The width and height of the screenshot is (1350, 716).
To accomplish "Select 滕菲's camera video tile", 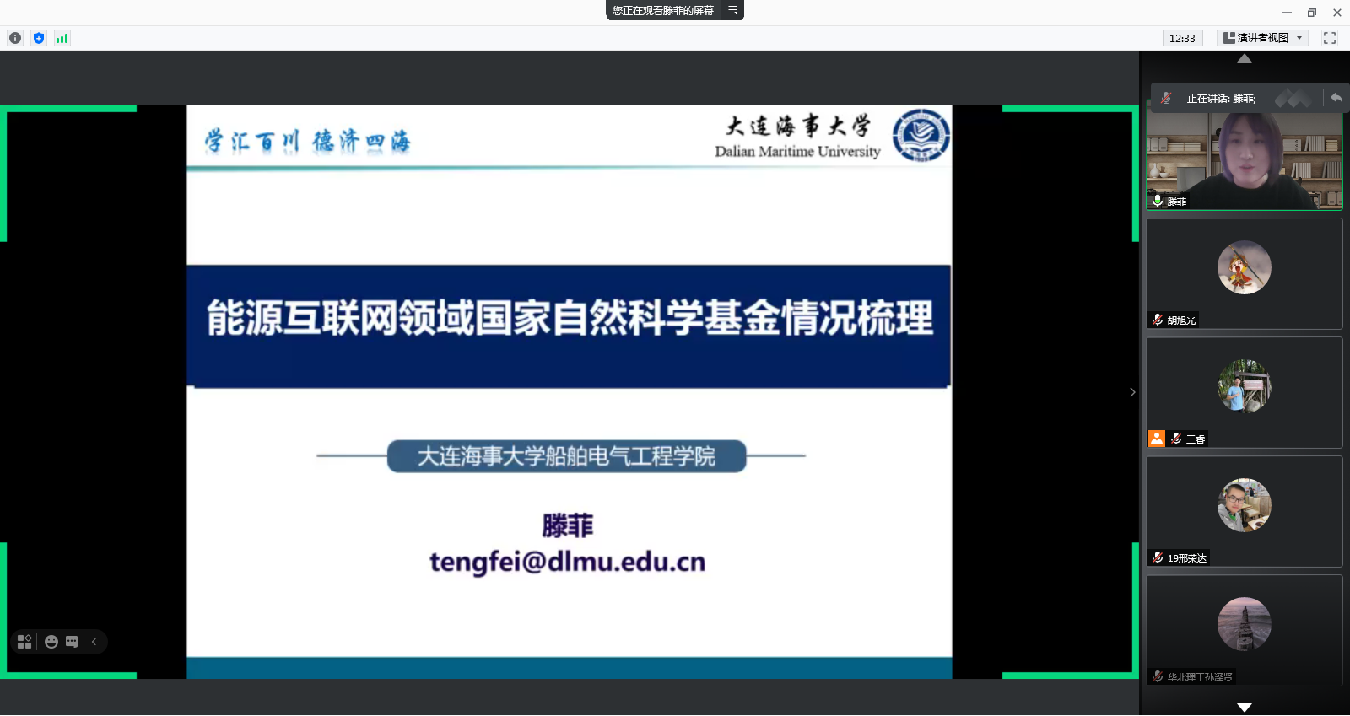I will (1245, 160).
